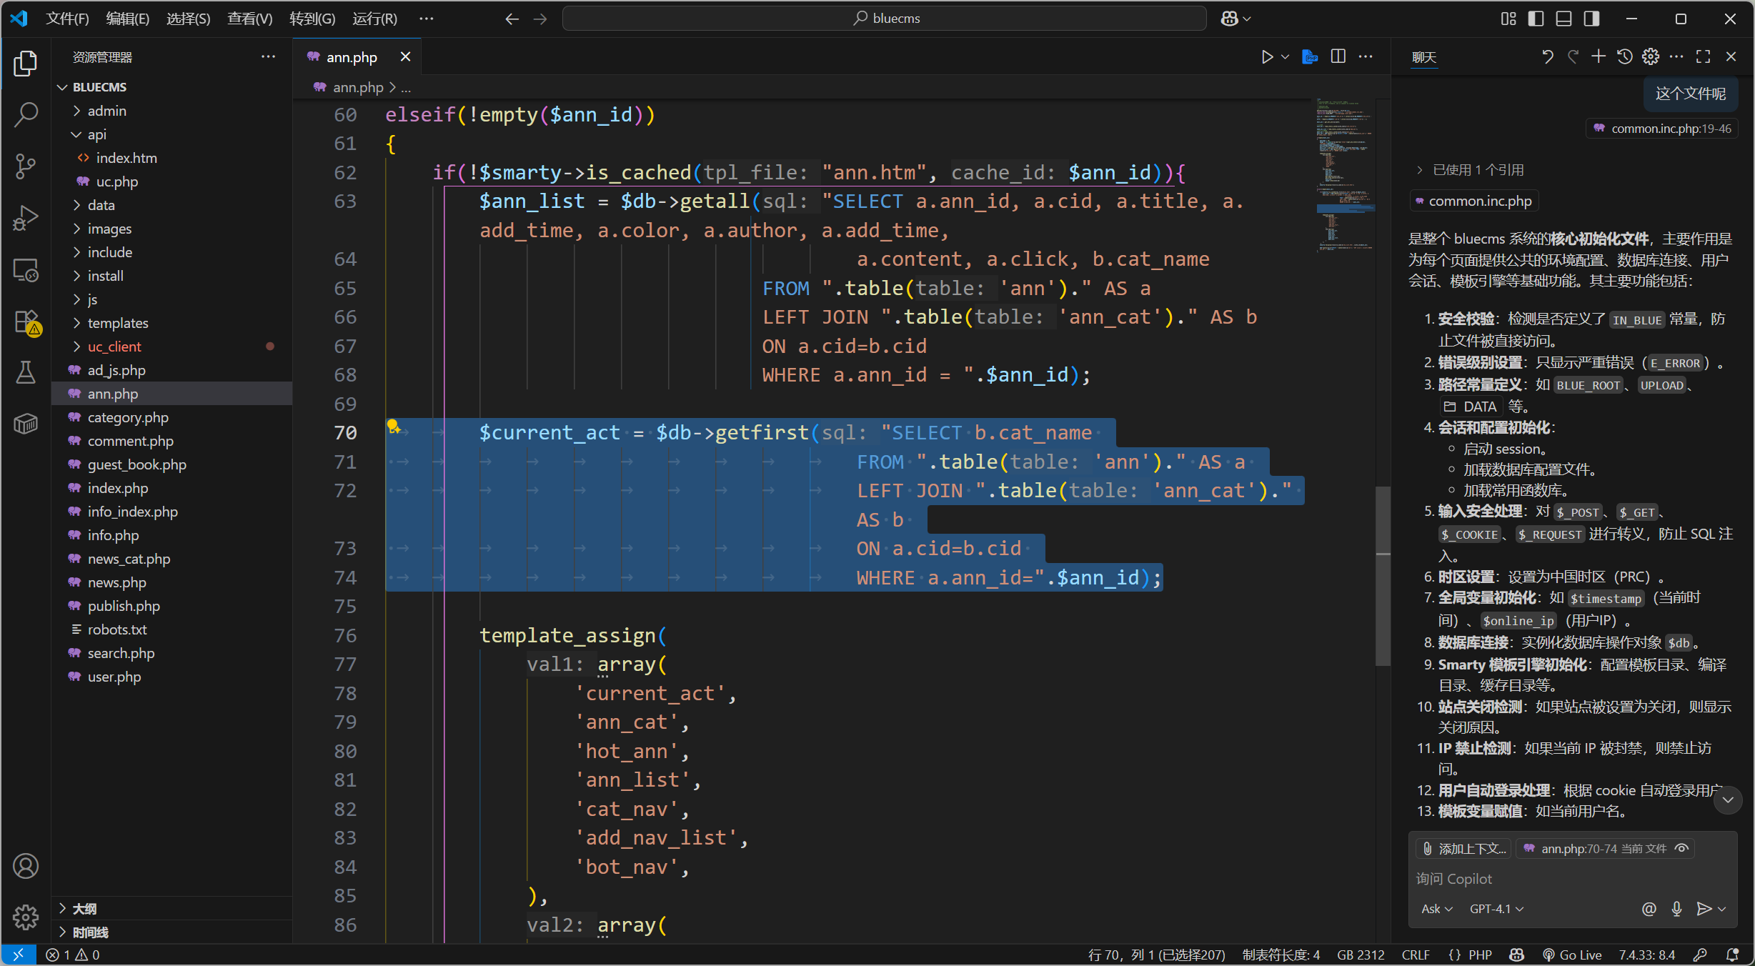The width and height of the screenshot is (1755, 966).
Task: Open the 查看(V) menu
Action: (249, 19)
